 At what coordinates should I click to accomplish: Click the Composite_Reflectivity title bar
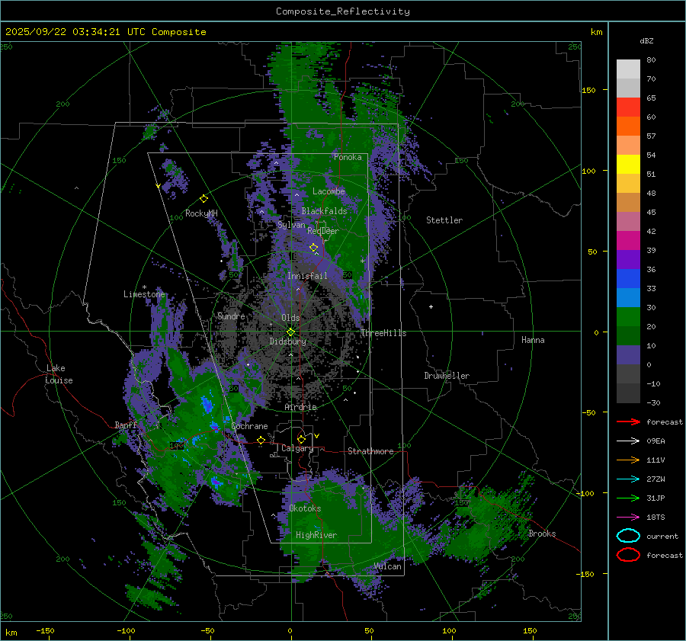point(342,11)
